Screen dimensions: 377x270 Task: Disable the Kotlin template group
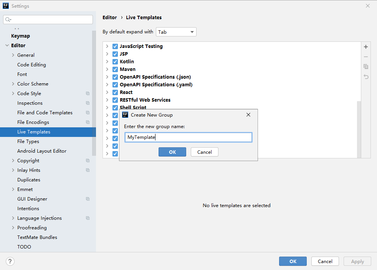click(x=115, y=62)
